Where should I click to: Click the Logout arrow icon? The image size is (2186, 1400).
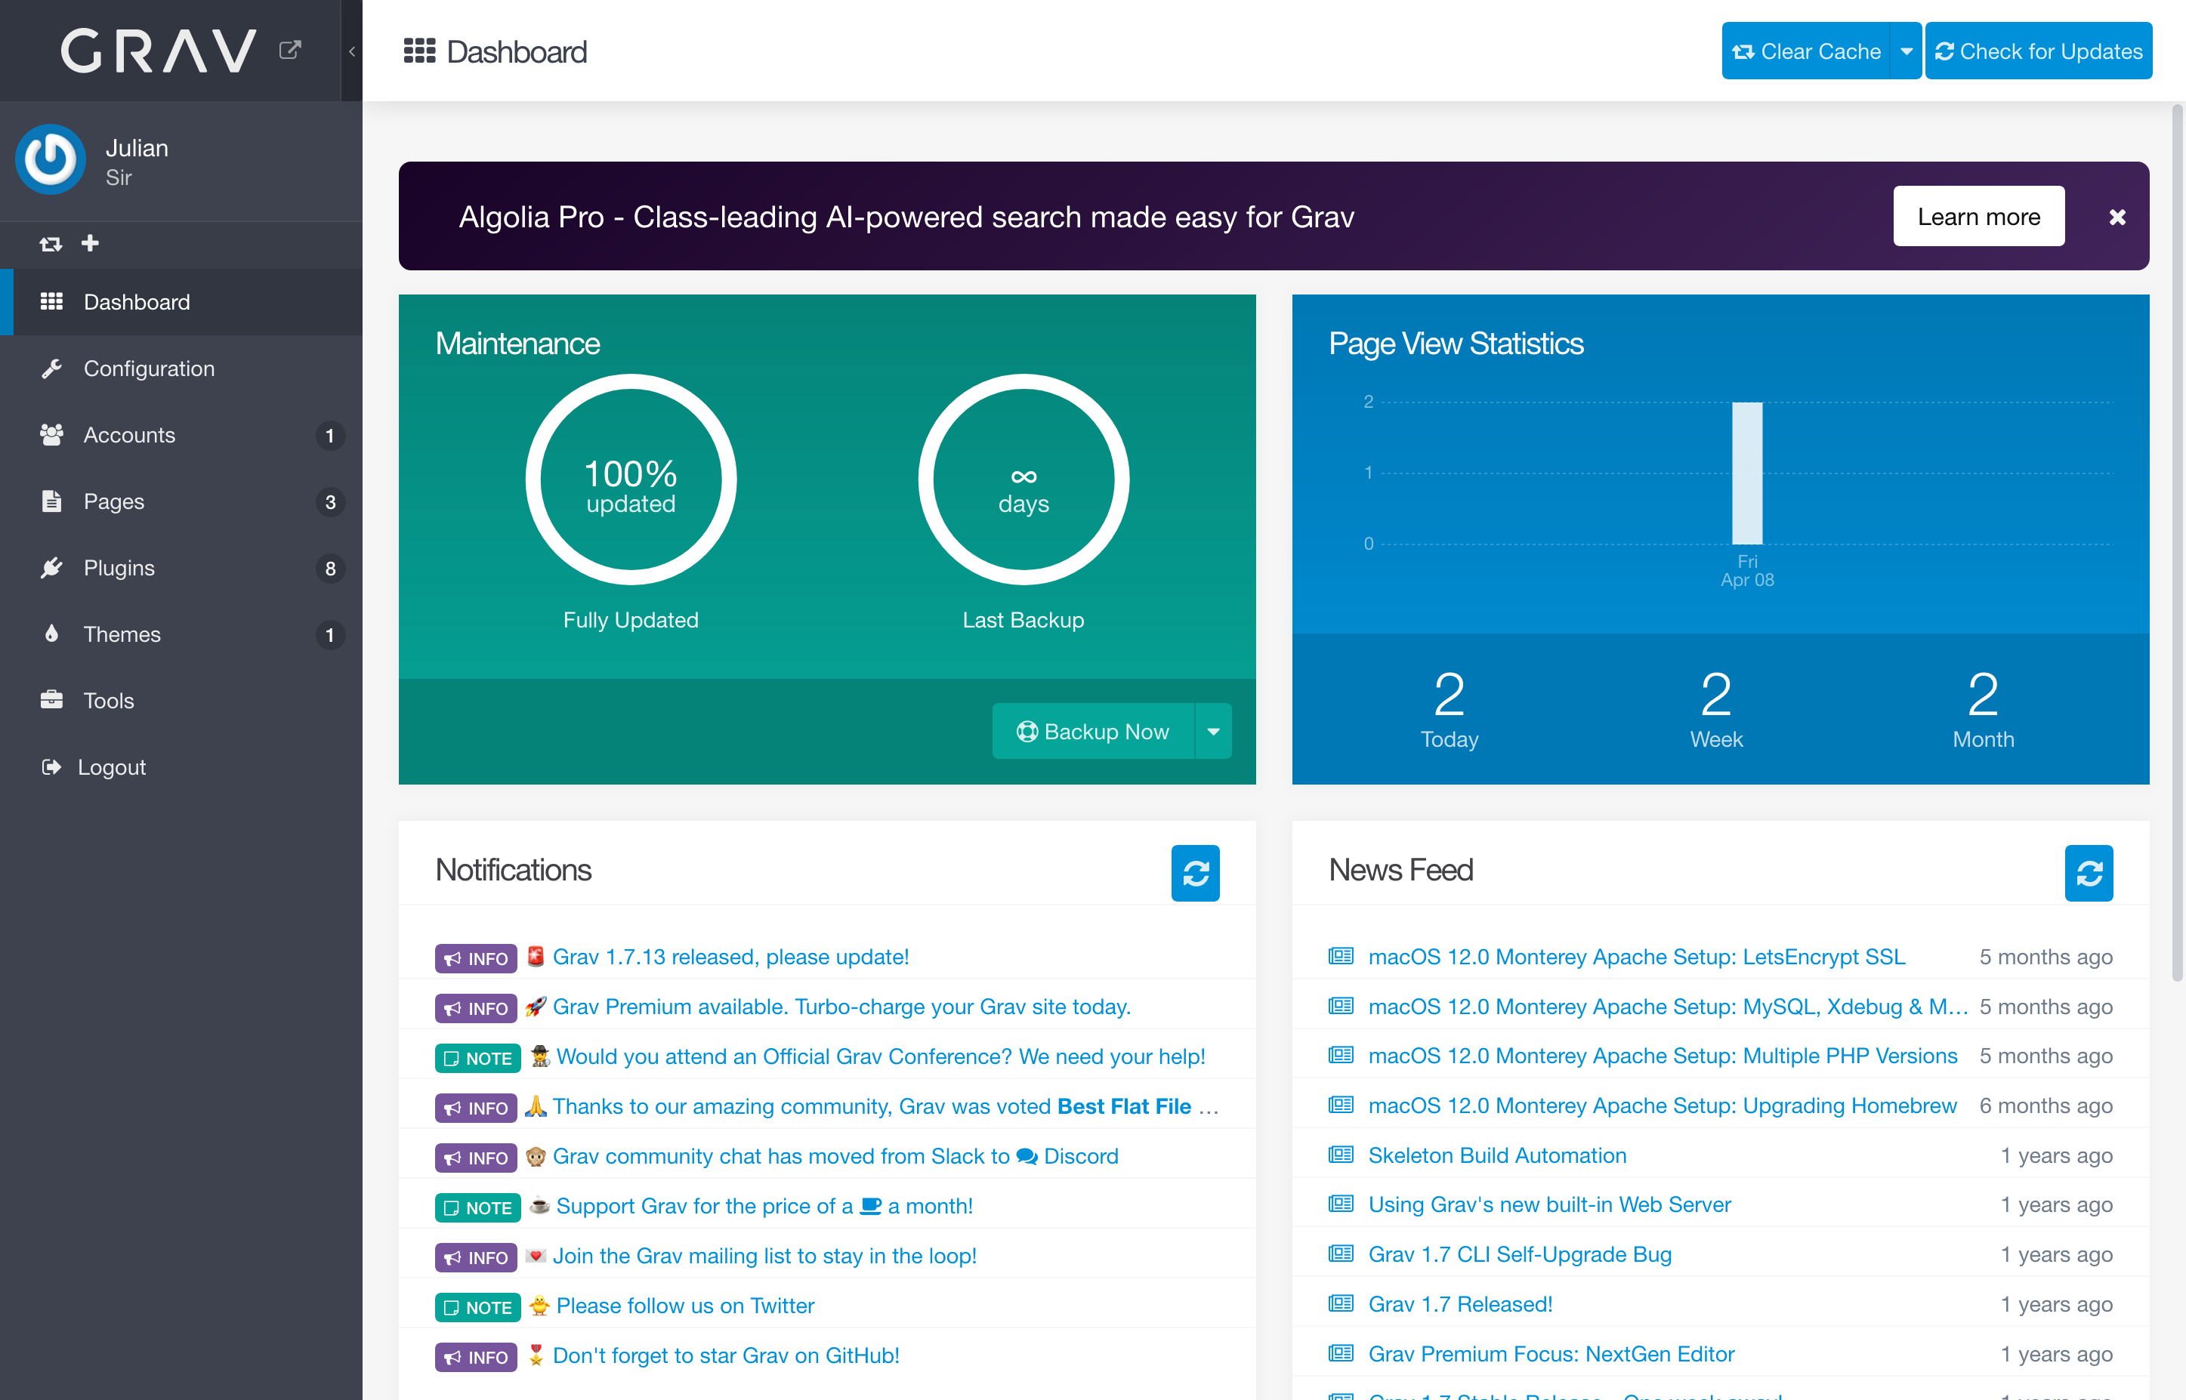pos(52,766)
